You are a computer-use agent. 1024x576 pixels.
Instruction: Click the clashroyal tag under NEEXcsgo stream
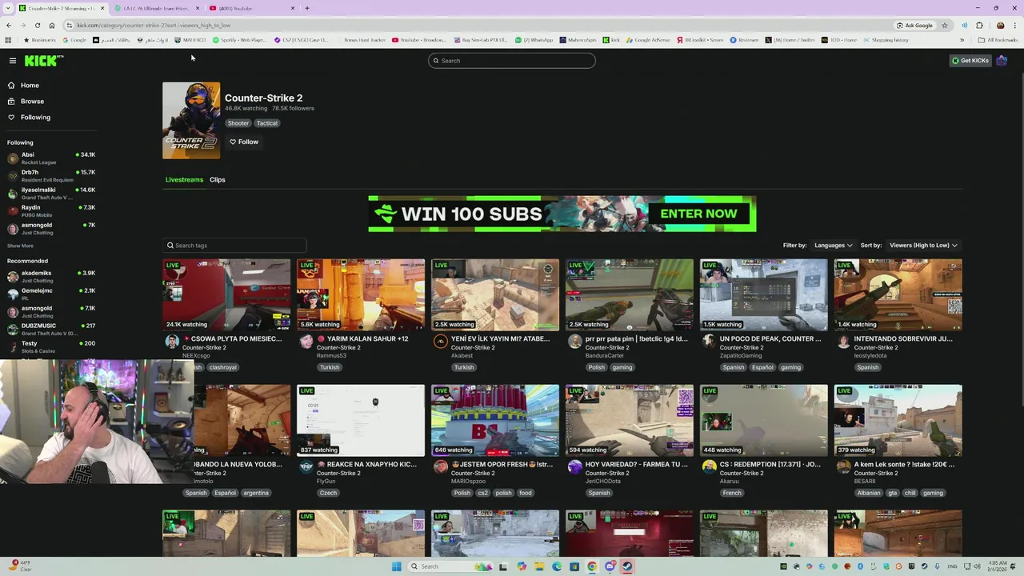[x=222, y=367]
